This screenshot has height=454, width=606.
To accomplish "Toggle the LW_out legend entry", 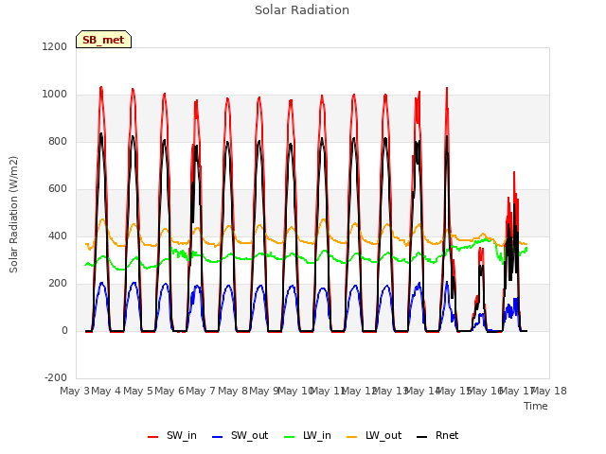I will (x=374, y=435).
